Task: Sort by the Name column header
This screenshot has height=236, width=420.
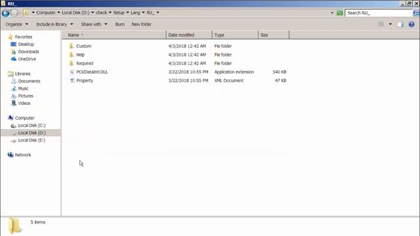Action: coord(114,35)
